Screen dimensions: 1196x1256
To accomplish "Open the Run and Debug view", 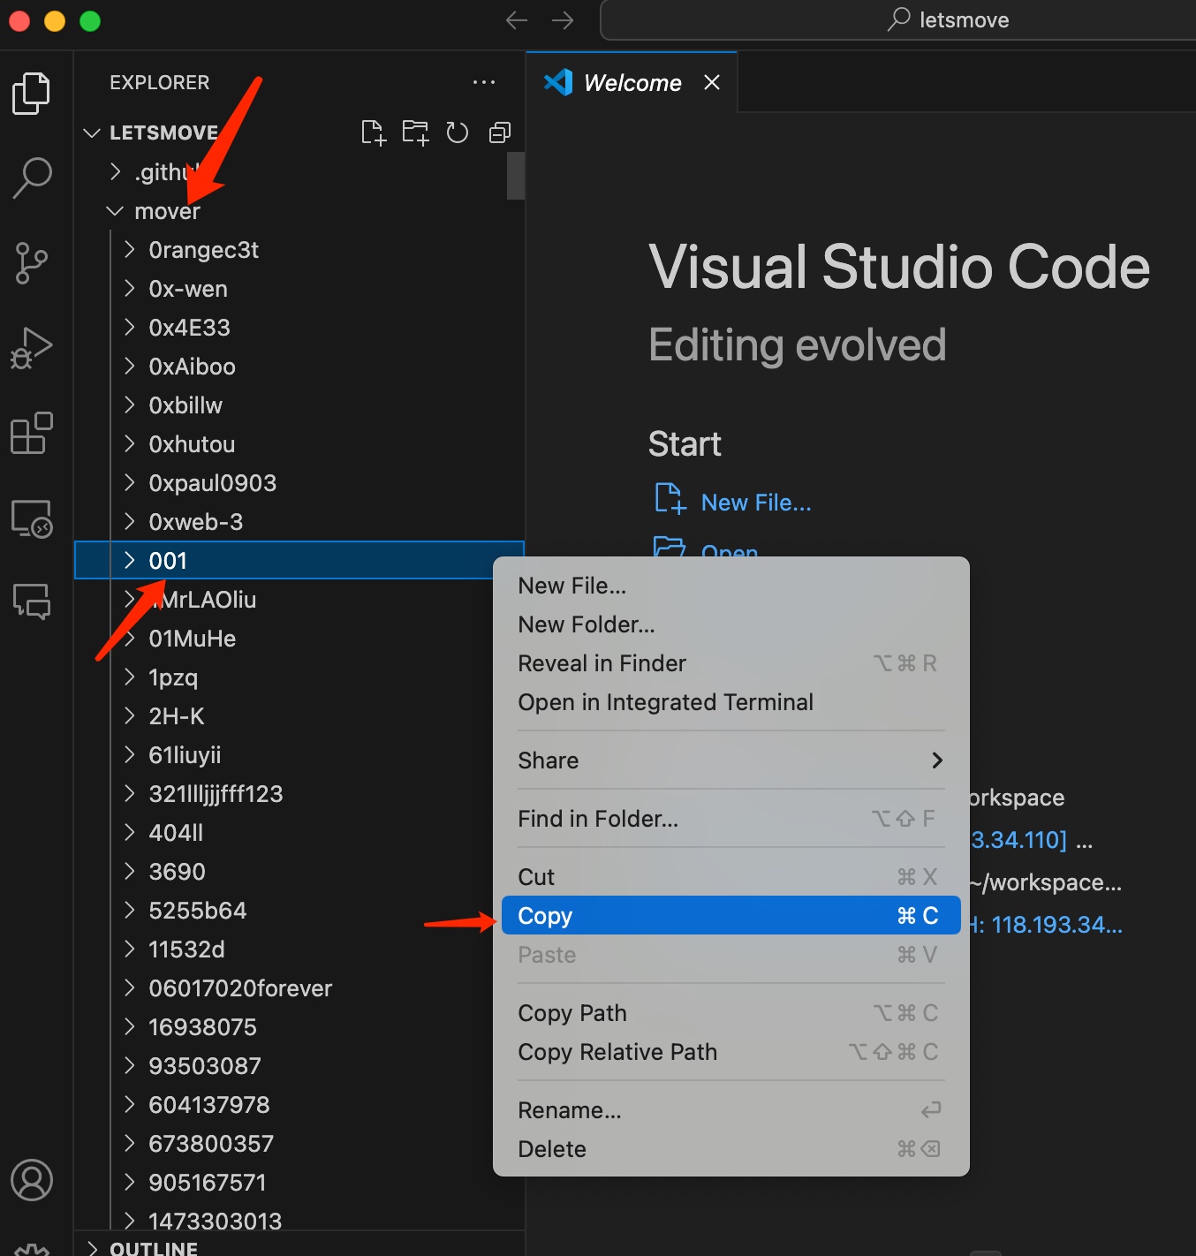I will 32,348.
